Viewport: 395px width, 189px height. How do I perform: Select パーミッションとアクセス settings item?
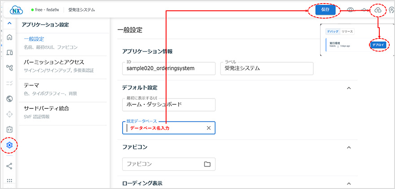63,66
